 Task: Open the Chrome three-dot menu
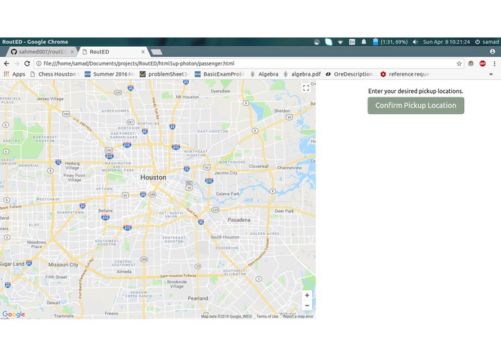[x=495, y=63]
